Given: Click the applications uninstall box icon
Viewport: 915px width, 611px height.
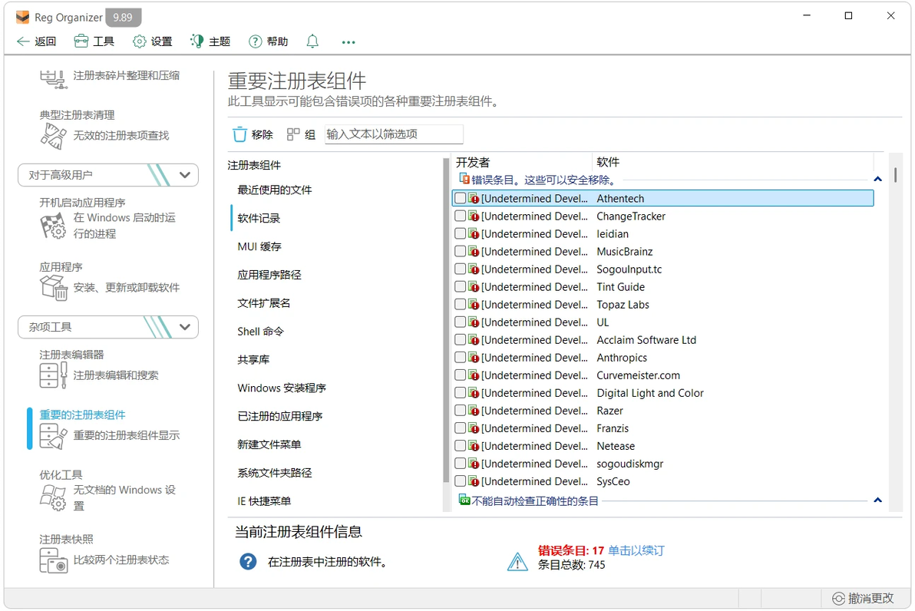Looking at the screenshot, I should 54,288.
